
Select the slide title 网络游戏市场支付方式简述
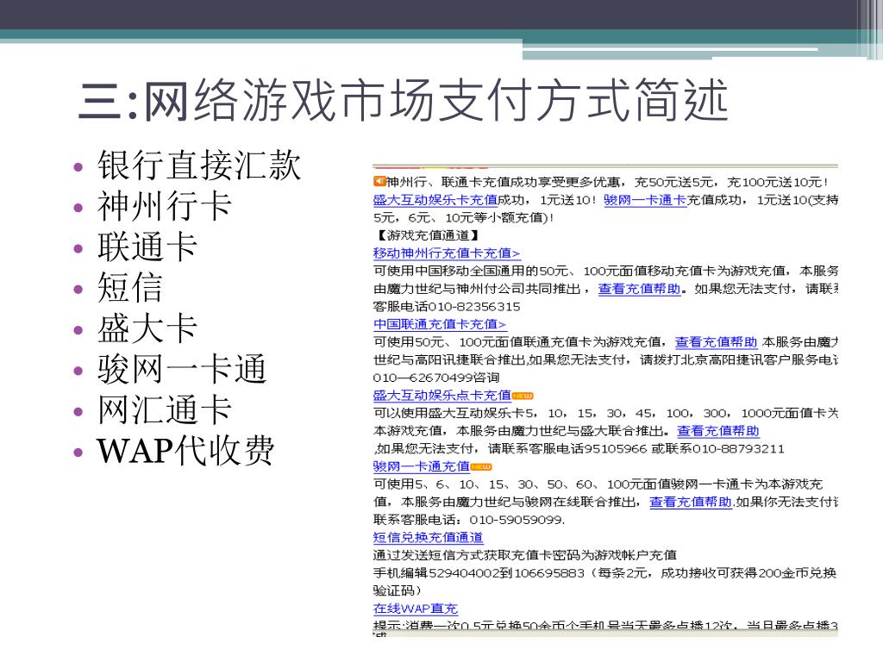[435, 101]
